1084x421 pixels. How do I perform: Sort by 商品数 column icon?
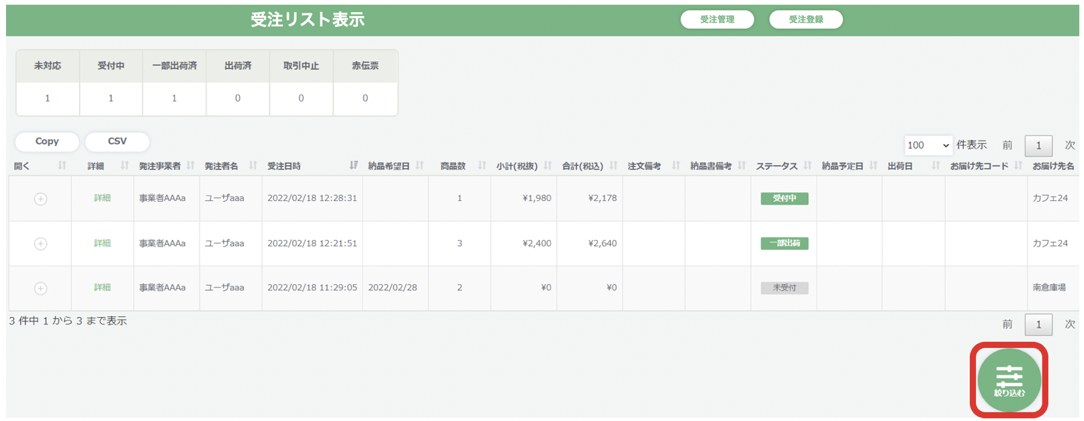pos(482,166)
